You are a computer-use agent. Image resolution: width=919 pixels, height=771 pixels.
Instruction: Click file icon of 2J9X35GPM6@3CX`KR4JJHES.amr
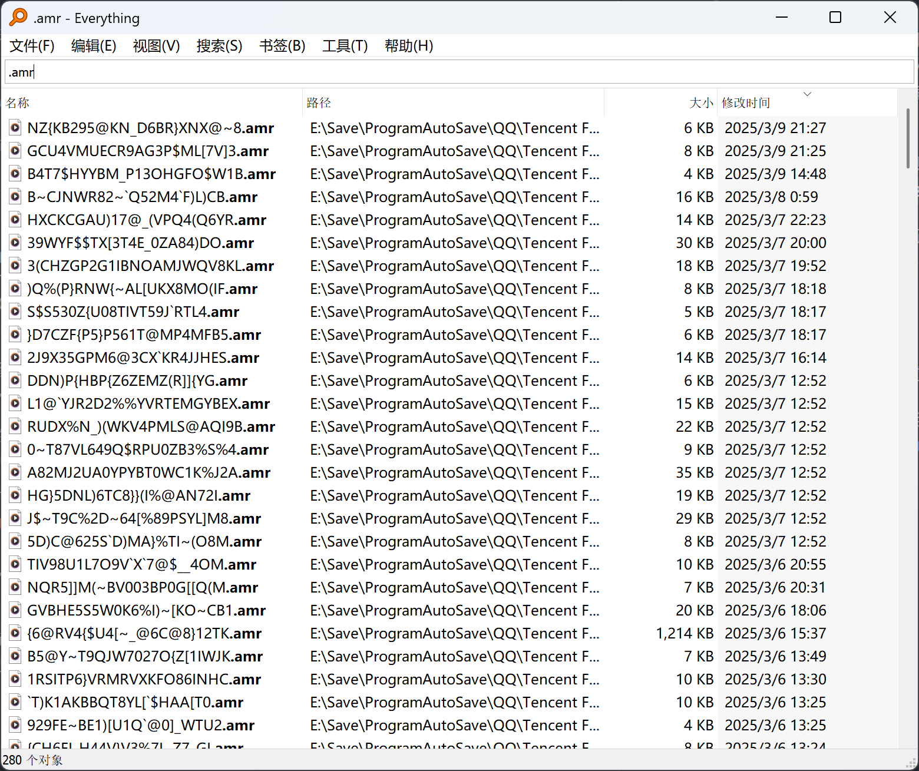15,358
